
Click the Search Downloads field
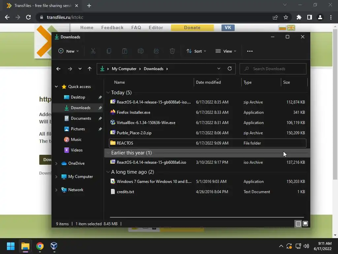273,69
